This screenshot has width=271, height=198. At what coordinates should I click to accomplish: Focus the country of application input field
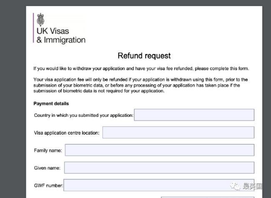[x=194, y=115]
